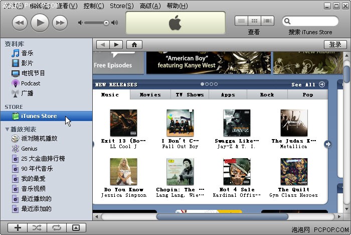Image resolution: width=351 pixels, height=235 pixels.
Task: Open Jay-Z Swagga Like album cover
Action: pos(237,123)
